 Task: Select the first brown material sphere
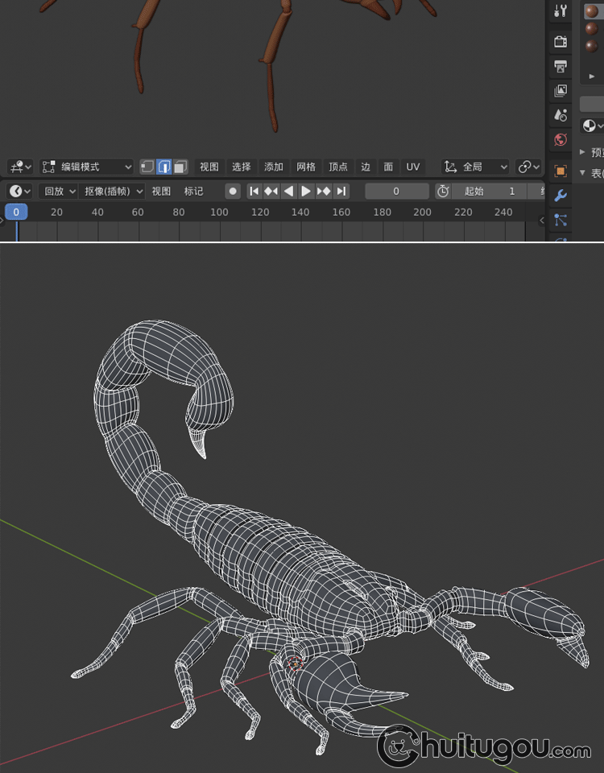click(x=591, y=11)
